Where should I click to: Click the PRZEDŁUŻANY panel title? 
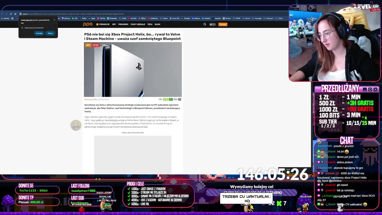340,89
